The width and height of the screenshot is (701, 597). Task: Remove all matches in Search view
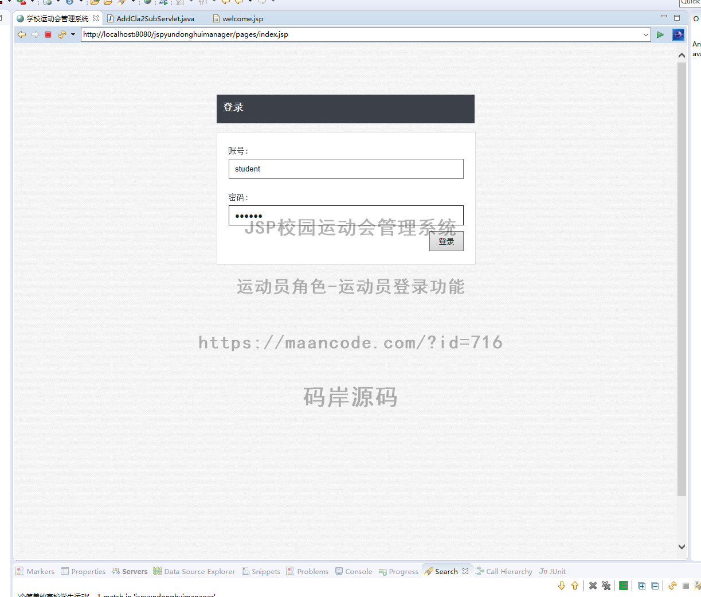click(x=606, y=586)
